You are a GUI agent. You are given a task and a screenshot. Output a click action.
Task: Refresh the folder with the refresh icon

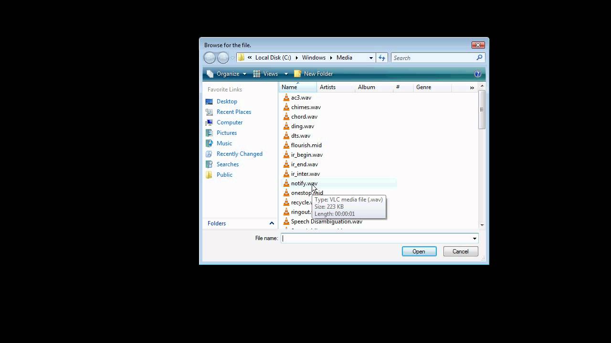[382, 58]
